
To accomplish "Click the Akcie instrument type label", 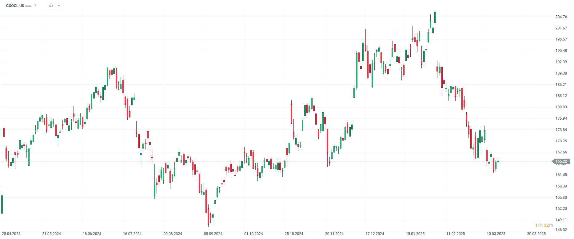I will pos(28,6).
